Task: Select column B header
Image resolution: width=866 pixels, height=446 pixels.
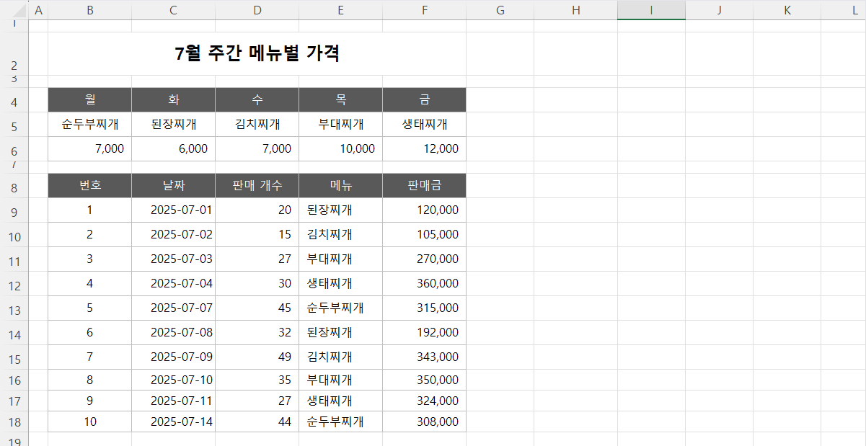Action: [x=90, y=10]
